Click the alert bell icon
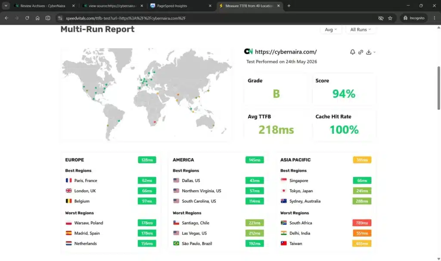The image size is (441, 261). point(352,52)
